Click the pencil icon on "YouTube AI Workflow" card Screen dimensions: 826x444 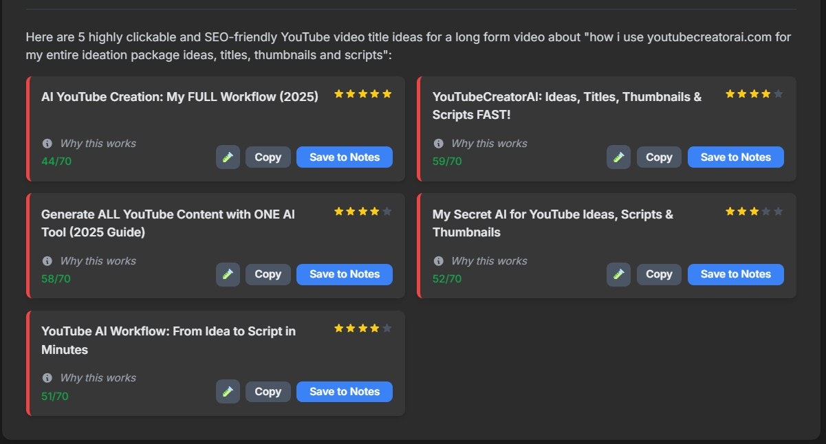coord(228,391)
